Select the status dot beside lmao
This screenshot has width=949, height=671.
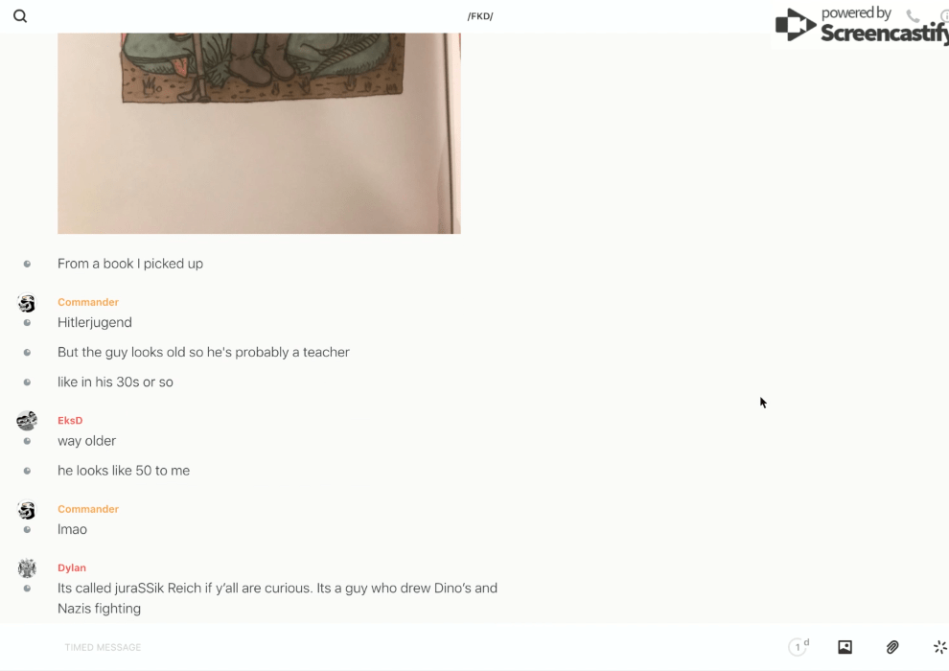(27, 529)
